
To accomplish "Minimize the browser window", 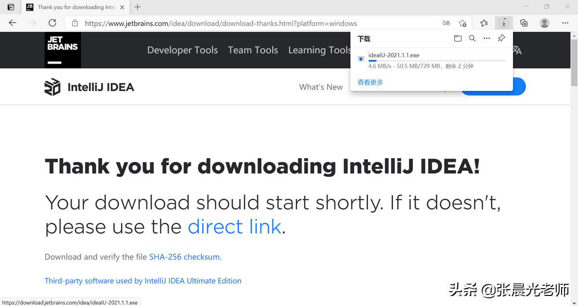I will click(x=525, y=7).
